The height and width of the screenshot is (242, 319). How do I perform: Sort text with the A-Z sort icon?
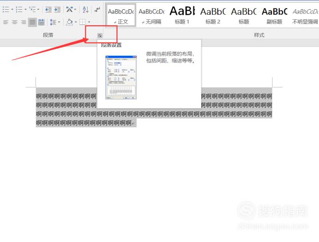pos(86,9)
